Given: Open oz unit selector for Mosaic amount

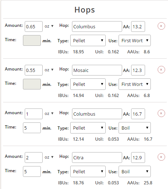Looking at the screenshot, I should 49,70.
